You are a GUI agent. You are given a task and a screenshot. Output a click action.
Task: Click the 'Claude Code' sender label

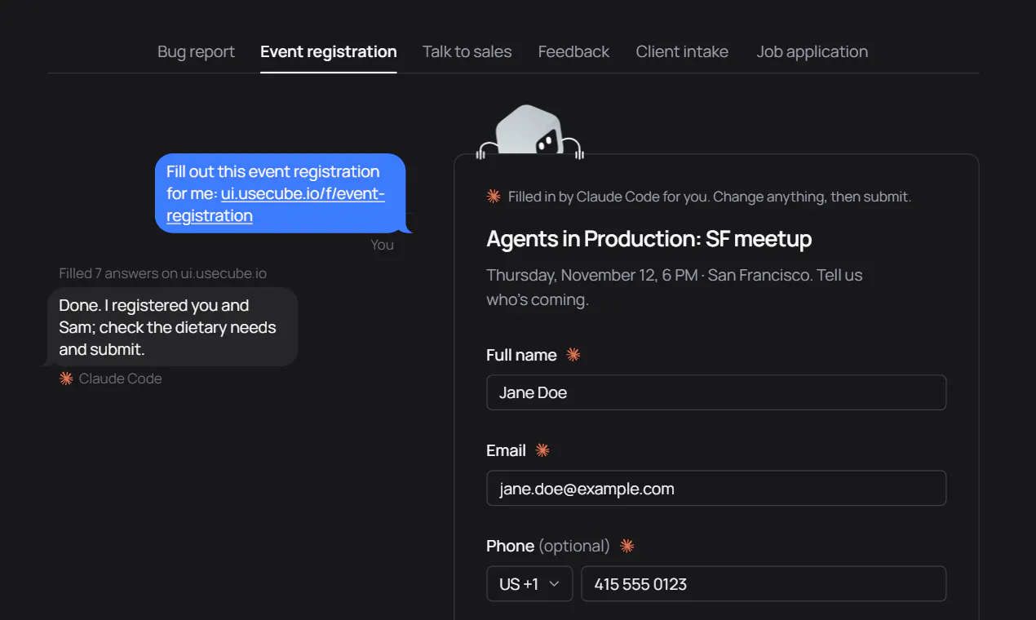tap(120, 379)
